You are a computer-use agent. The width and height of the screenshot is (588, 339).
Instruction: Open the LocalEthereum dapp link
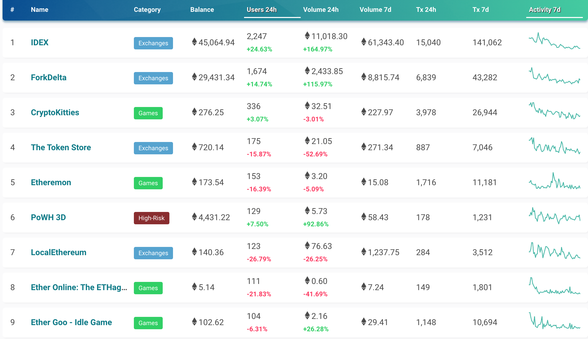(58, 252)
